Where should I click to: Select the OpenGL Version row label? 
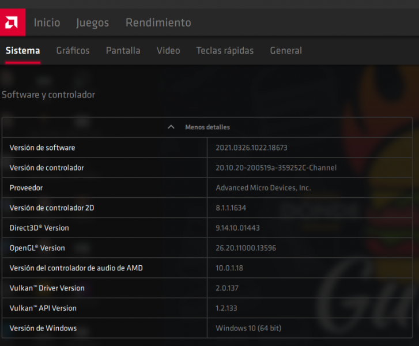[37, 248]
